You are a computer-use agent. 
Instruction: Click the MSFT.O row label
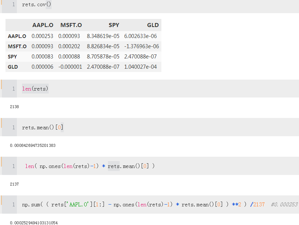coord(17,46)
